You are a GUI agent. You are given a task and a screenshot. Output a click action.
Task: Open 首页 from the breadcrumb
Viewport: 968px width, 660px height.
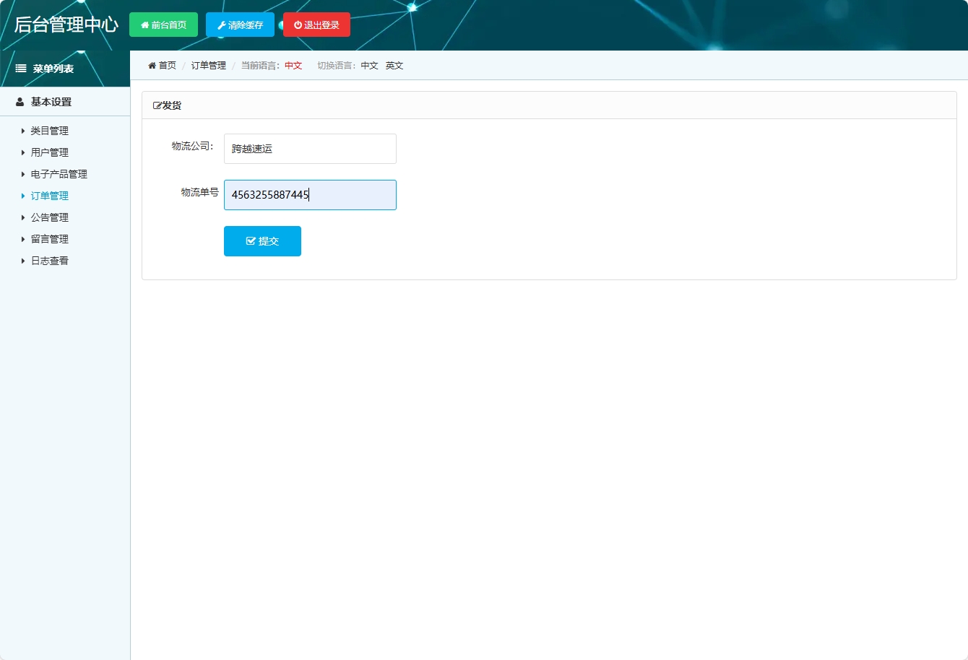pos(165,65)
